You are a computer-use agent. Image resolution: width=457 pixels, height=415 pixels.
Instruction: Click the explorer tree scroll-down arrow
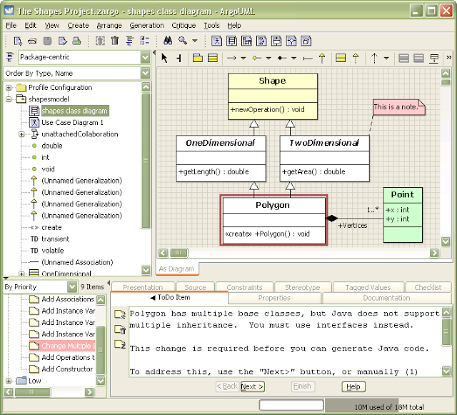coord(146,270)
